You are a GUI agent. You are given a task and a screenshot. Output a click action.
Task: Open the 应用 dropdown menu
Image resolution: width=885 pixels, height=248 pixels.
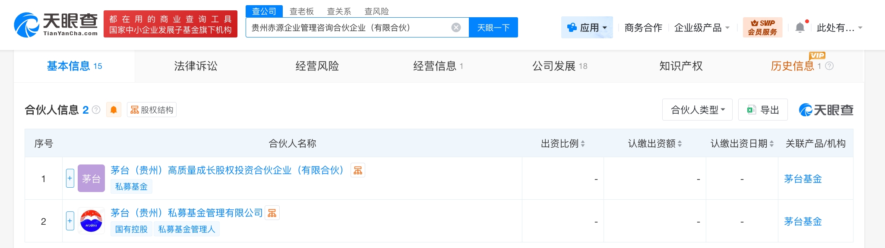point(587,28)
